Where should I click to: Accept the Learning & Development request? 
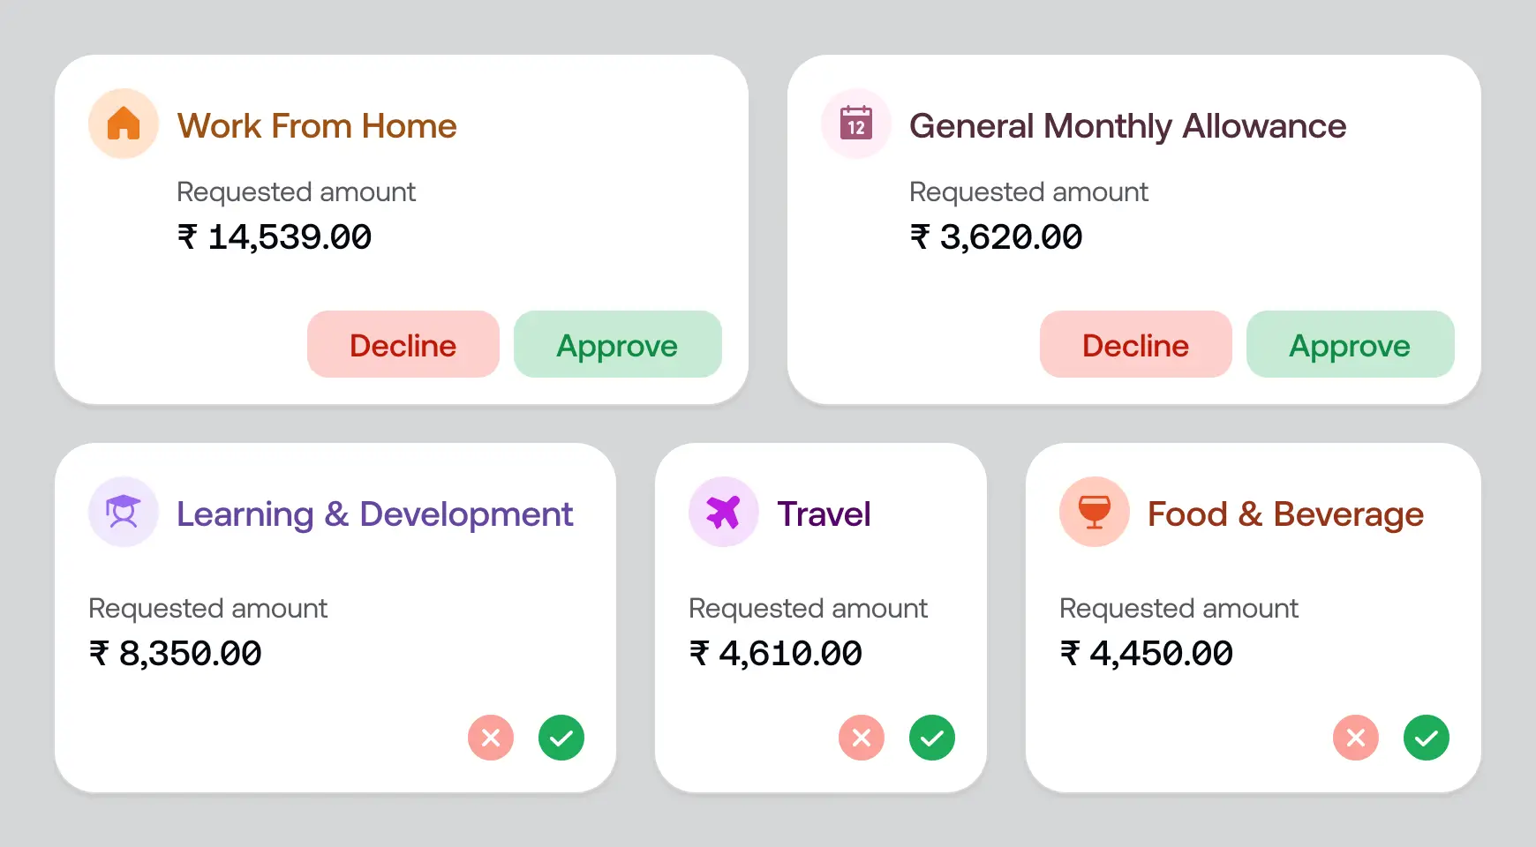coord(561,738)
